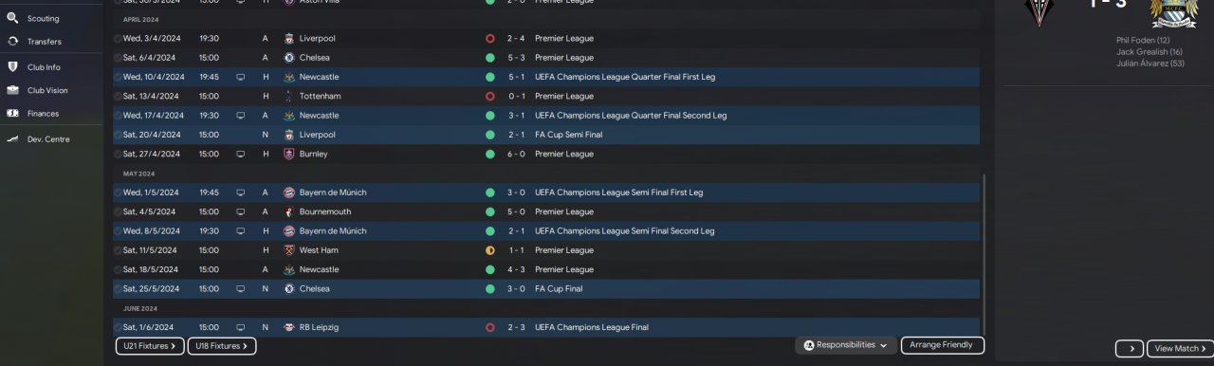Open Transfers from the sidebar
This screenshot has height=366, width=1214.
45,42
